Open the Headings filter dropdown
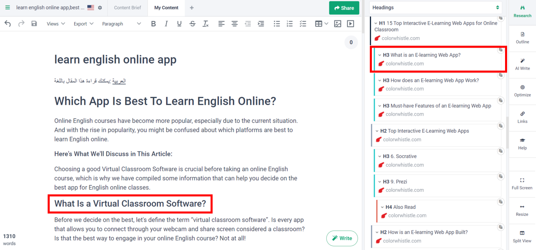The height and width of the screenshot is (250, 536). [435, 7]
